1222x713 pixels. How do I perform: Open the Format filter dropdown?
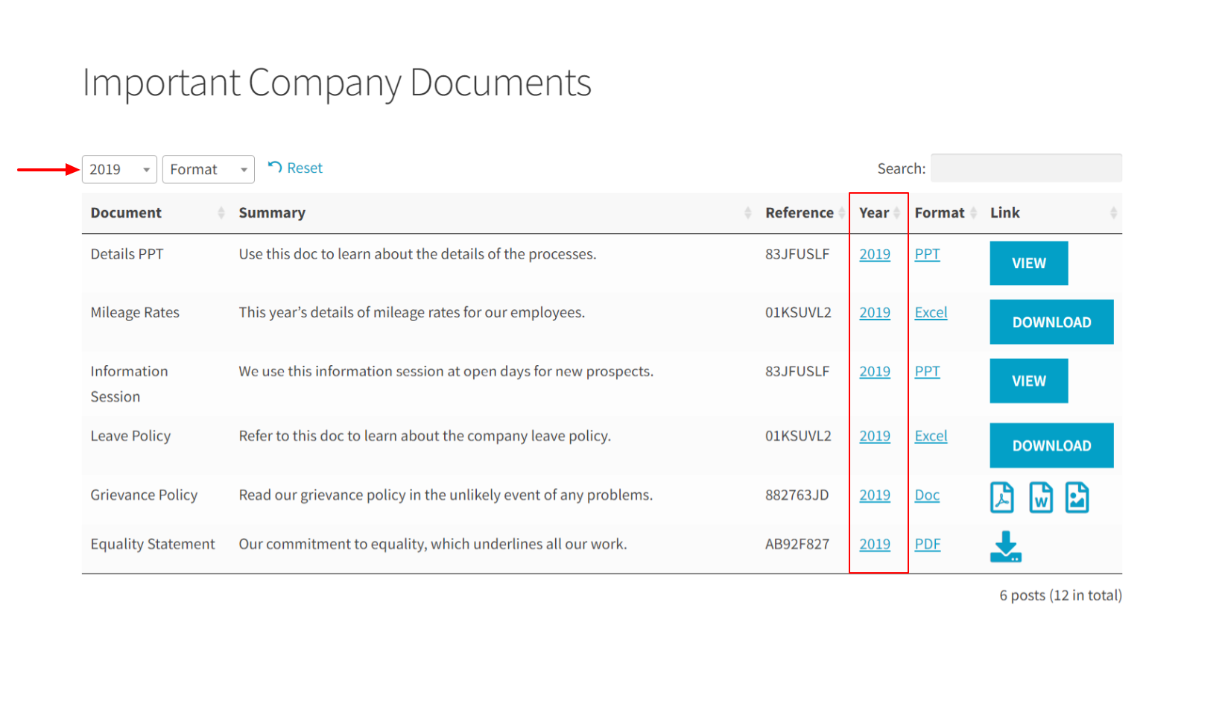pyautogui.click(x=209, y=169)
